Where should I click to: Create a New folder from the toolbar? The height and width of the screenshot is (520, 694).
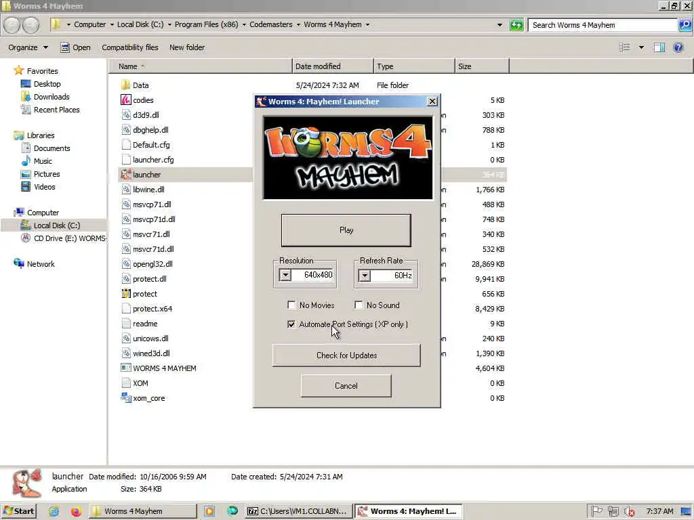(x=187, y=47)
